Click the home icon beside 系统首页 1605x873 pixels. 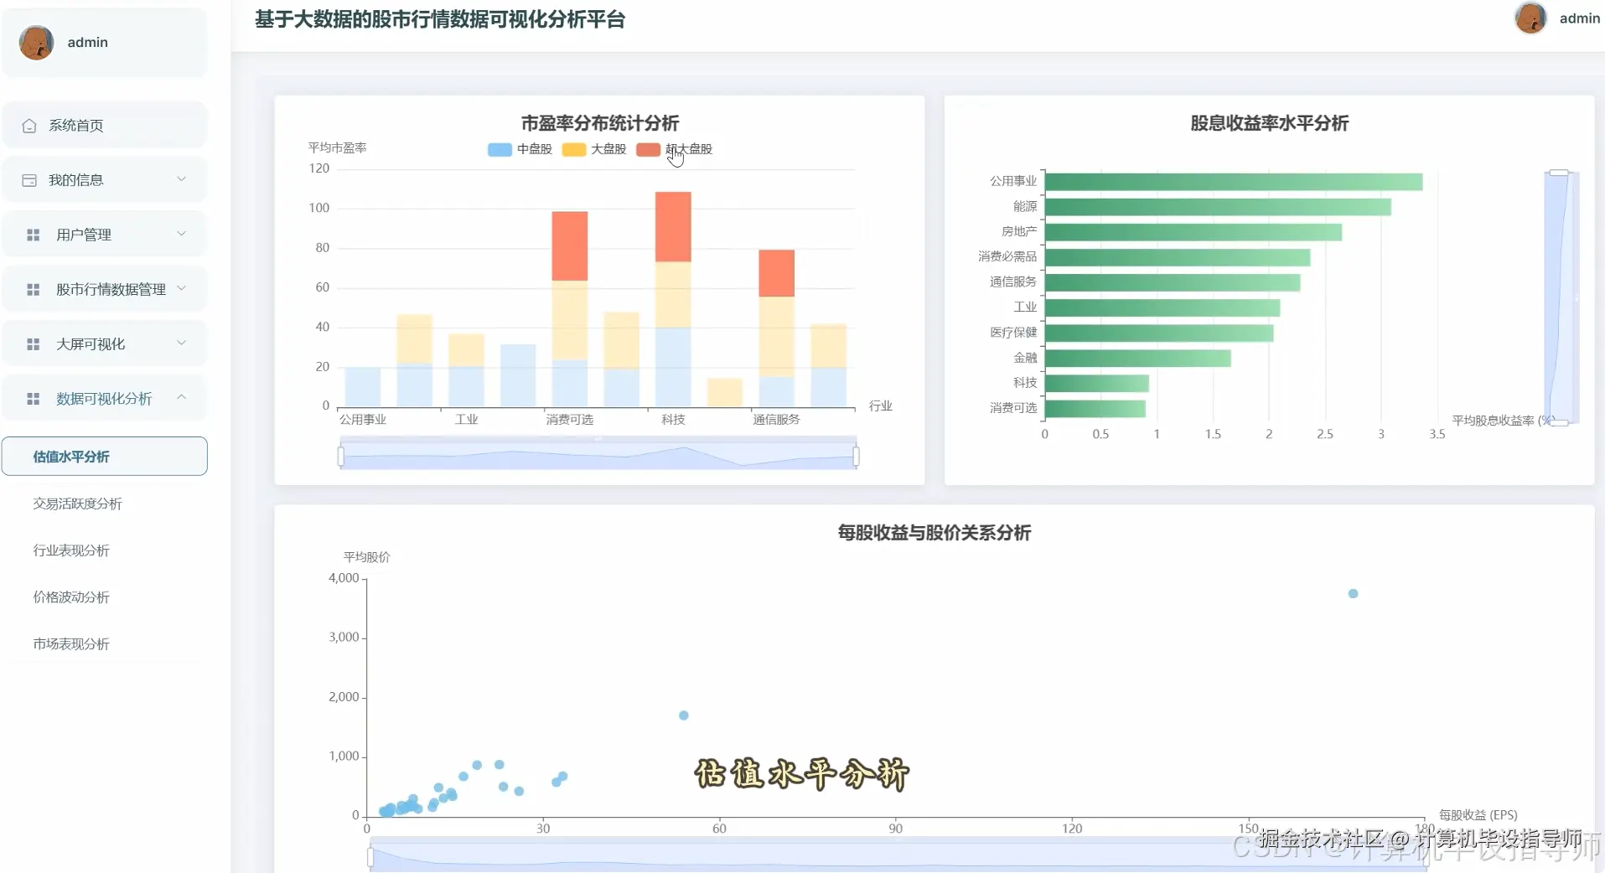click(29, 126)
